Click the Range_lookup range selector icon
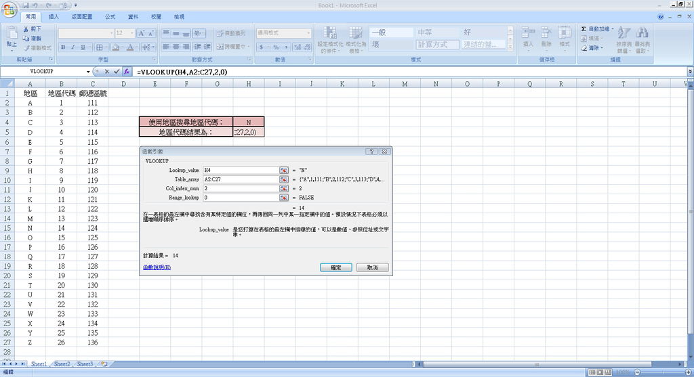Viewport: 694px width, 377px height. pos(284,198)
